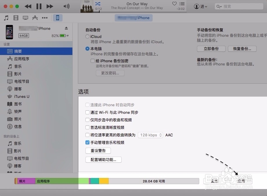Screen dimensions: 267x196
Task: Open the Apps library icon
Action: click(35, 18)
